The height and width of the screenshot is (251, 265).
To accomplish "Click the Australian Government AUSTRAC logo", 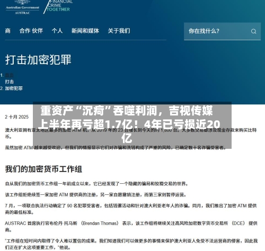I will click(x=22, y=7).
